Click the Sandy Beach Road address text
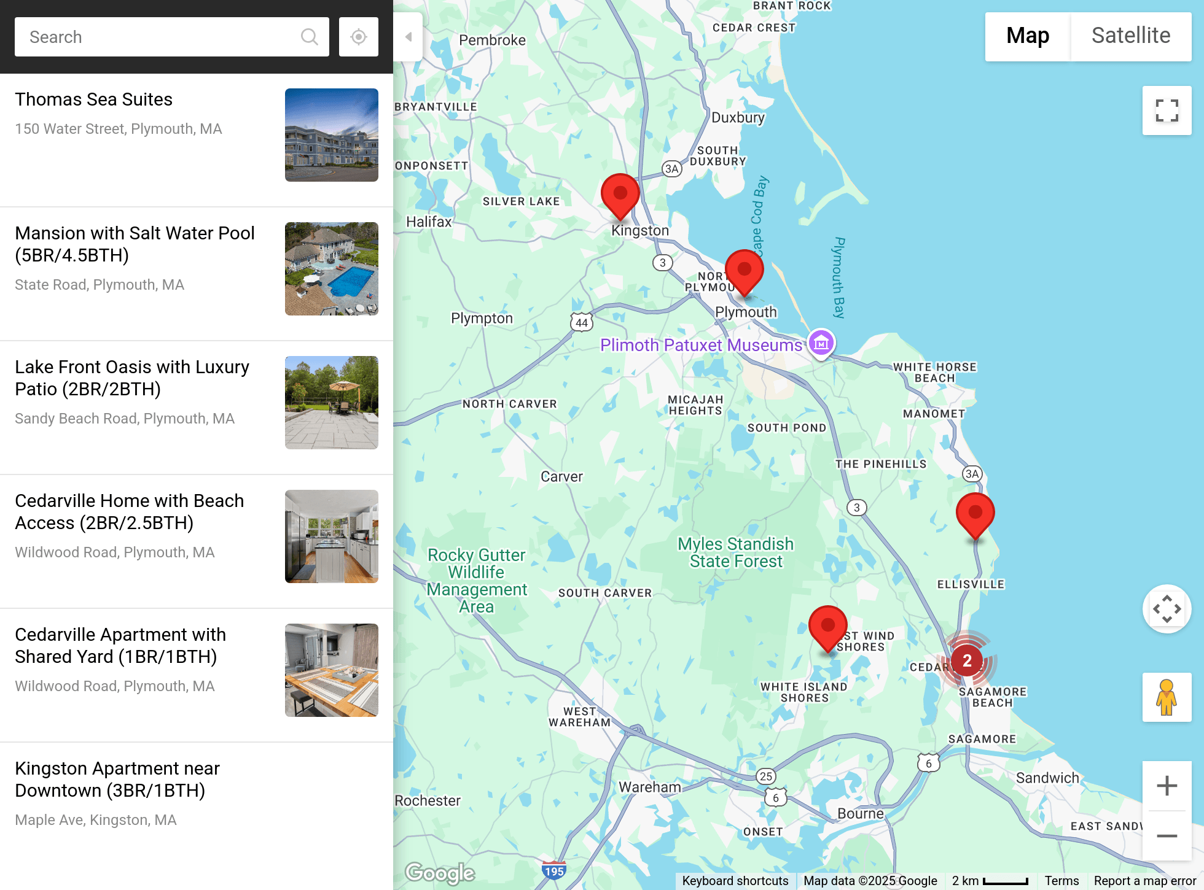Screen dimensions: 1204x890 tap(125, 419)
